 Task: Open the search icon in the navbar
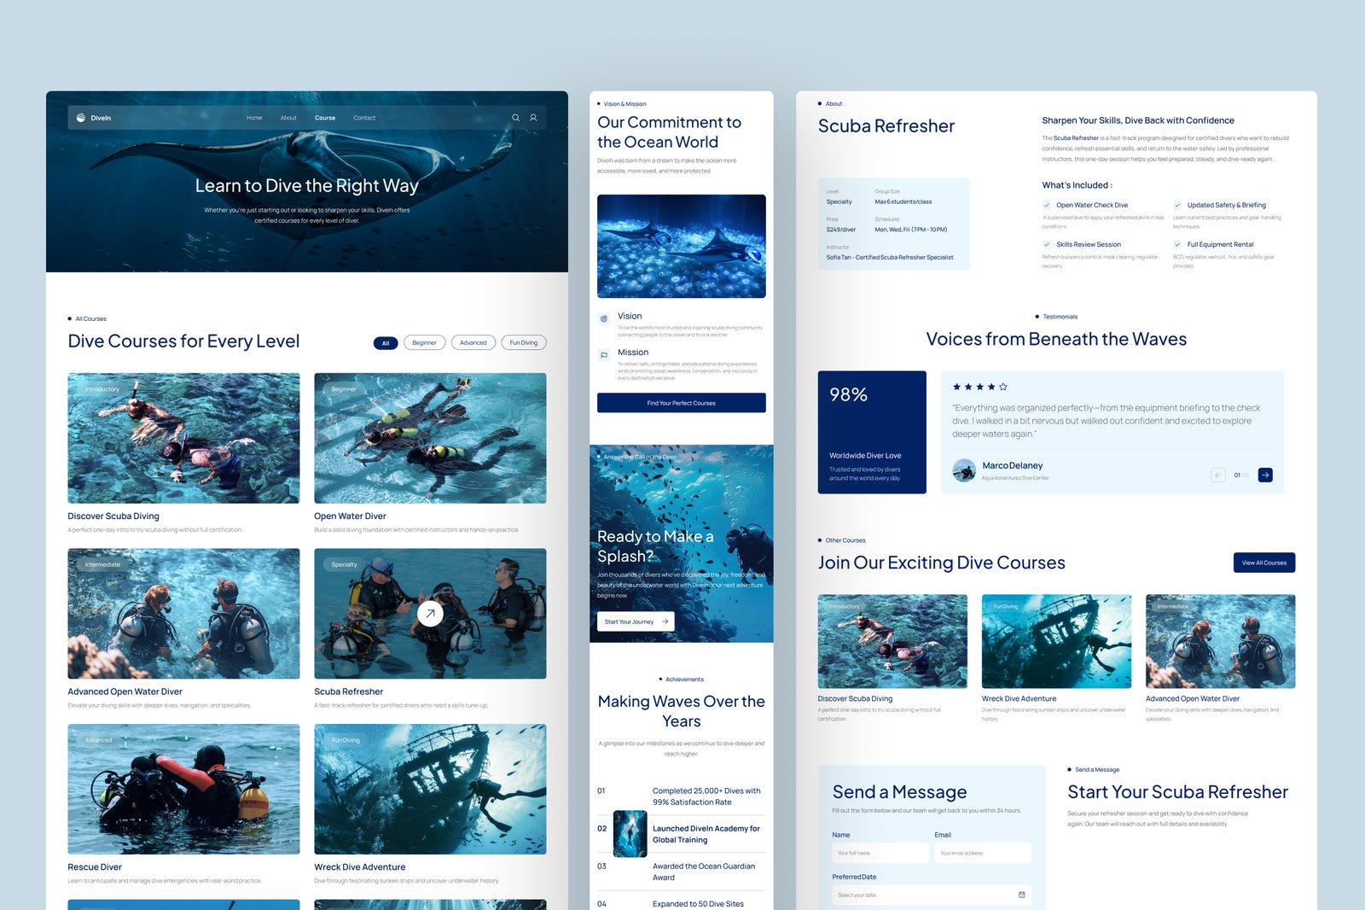tap(515, 118)
